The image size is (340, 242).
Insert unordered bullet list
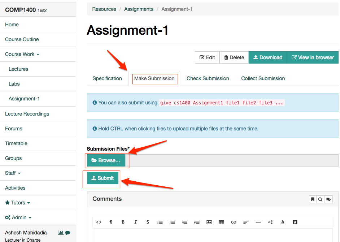160,222
